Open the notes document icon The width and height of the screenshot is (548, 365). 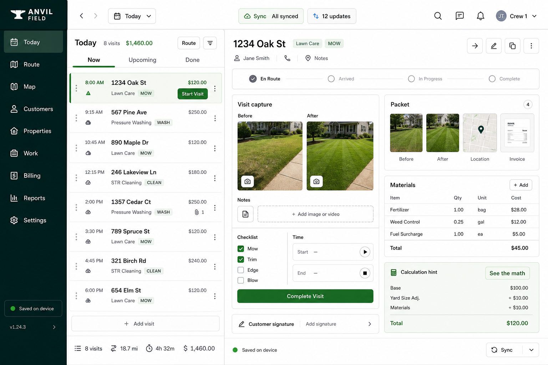tap(245, 214)
